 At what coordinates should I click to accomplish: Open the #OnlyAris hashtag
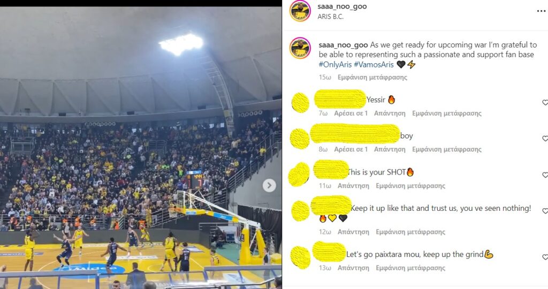pyautogui.click(x=335, y=64)
